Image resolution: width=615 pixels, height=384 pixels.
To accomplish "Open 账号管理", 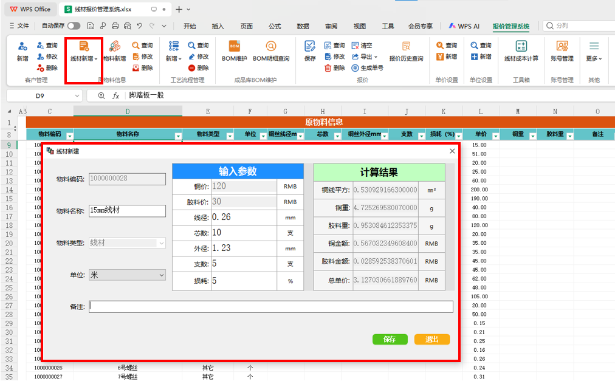I will point(562,52).
